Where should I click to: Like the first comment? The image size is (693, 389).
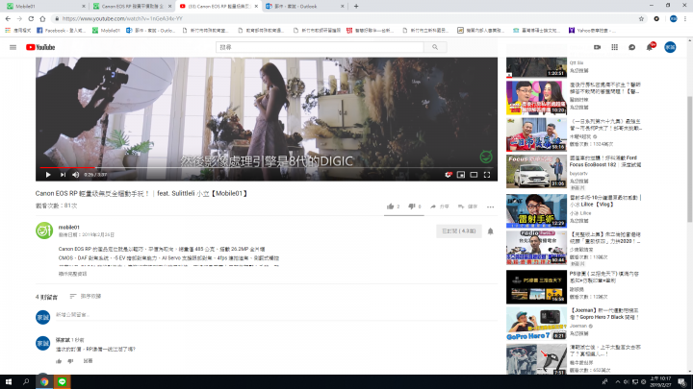(59, 361)
